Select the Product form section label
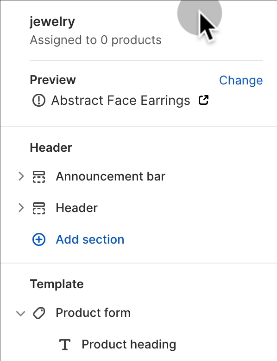 [x=93, y=313]
